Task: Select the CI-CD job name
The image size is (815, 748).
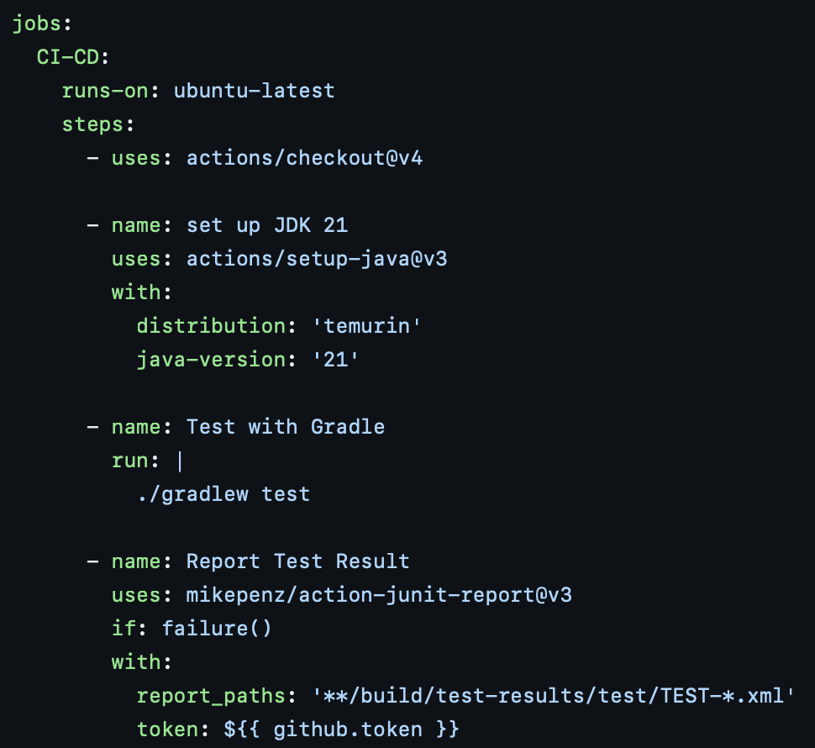Action: tap(67, 57)
